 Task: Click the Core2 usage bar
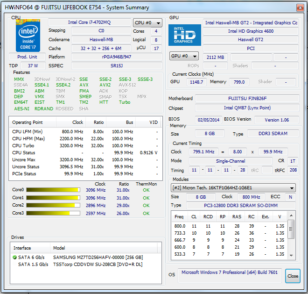click(53, 205)
